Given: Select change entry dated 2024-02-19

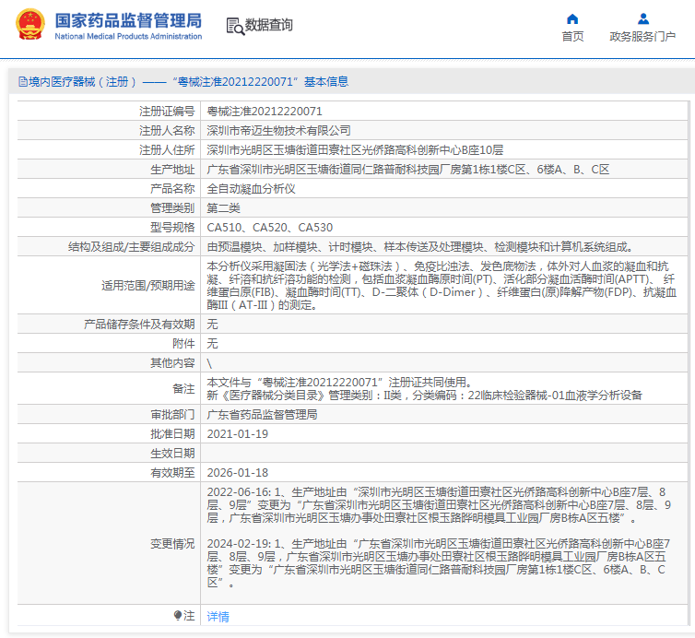Looking at the screenshot, I should point(439,563).
